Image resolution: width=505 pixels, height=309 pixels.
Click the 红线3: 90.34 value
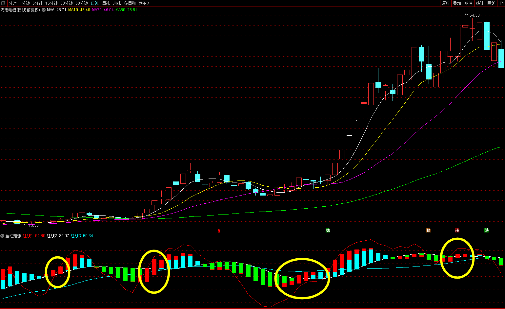(x=82, y=236)
